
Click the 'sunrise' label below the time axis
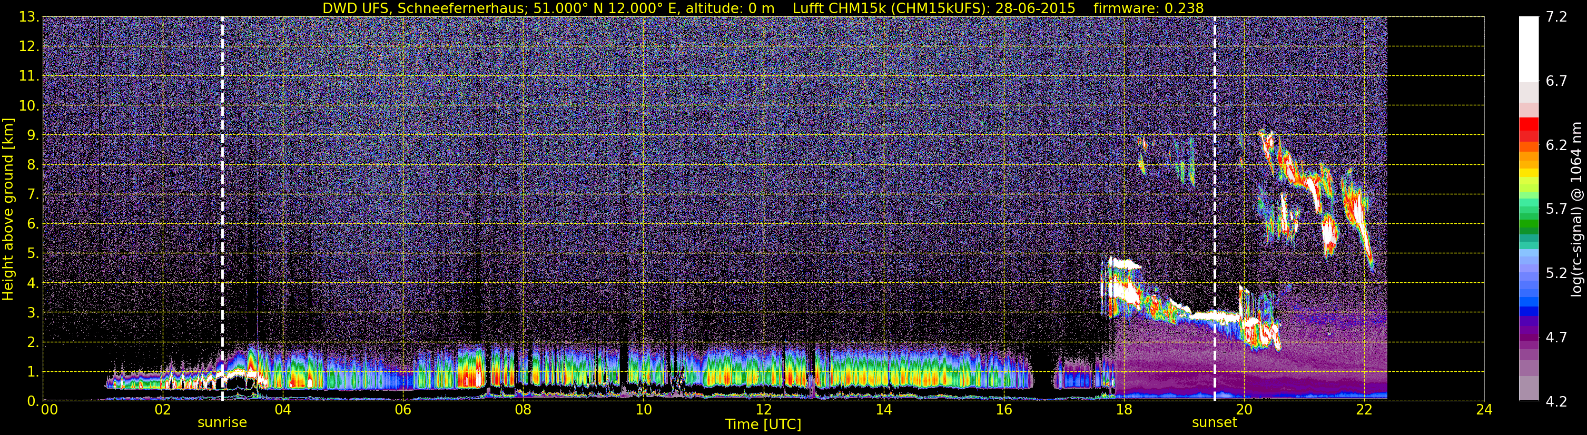pyautogui.click(x=222, y=423)
